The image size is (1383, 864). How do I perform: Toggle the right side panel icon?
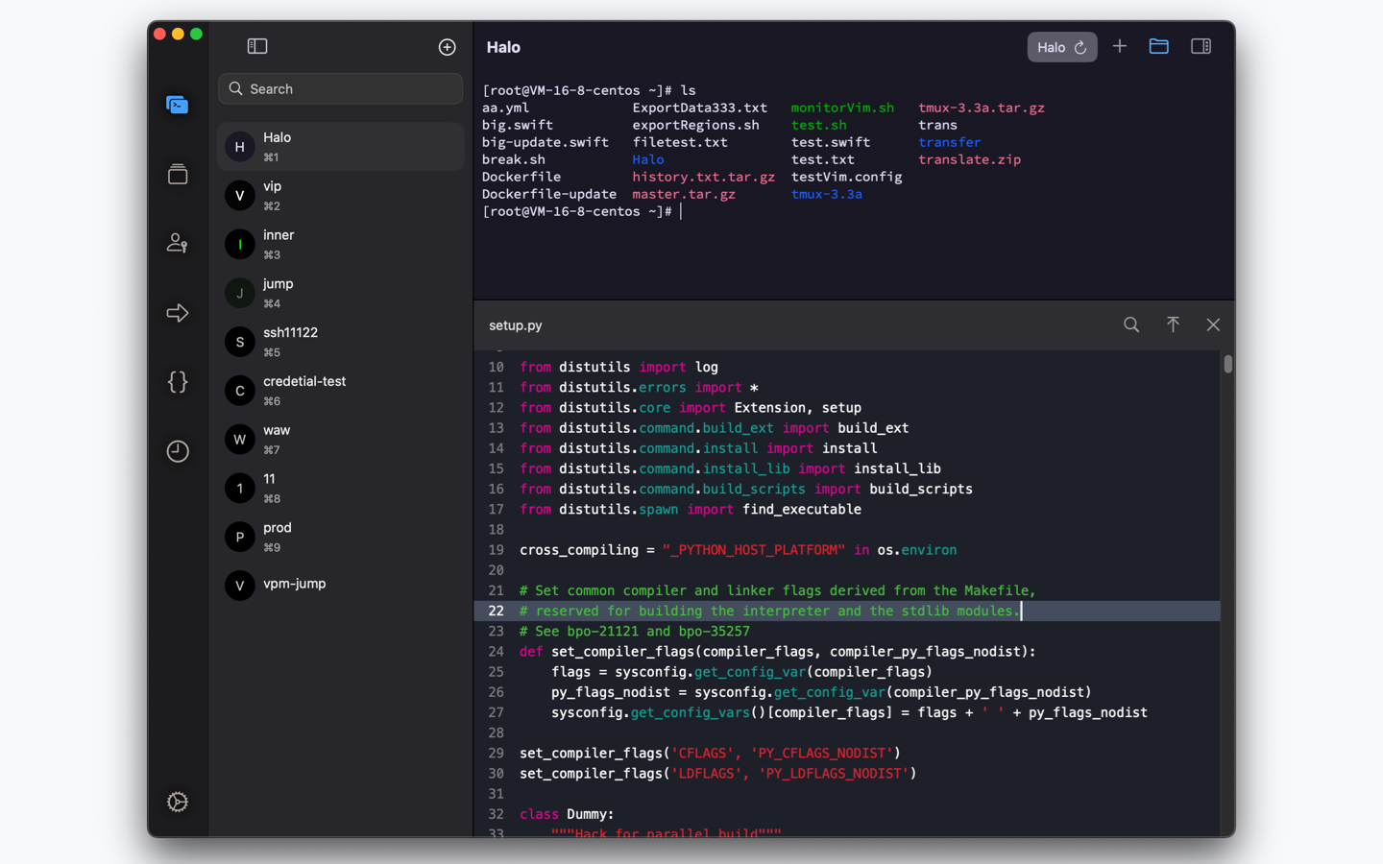click(x=1201, y=46)
